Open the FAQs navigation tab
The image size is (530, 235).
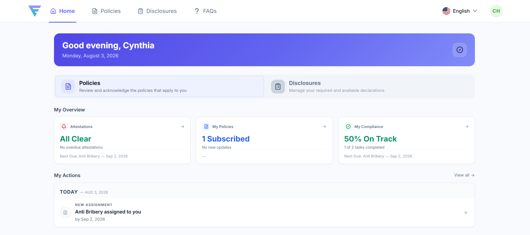pos(205,11)
